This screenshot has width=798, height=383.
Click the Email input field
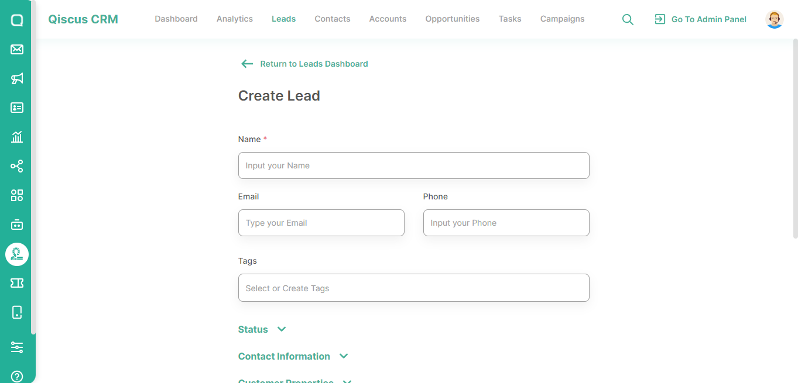tap(321, 223)
